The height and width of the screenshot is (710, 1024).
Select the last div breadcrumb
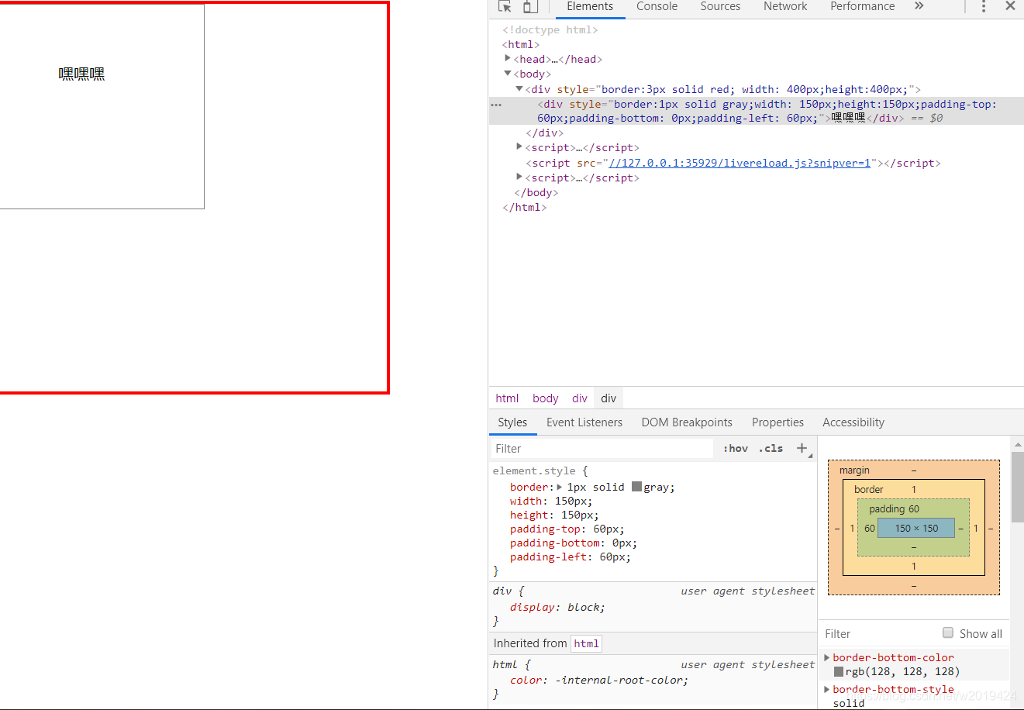(x=609, y=398)
